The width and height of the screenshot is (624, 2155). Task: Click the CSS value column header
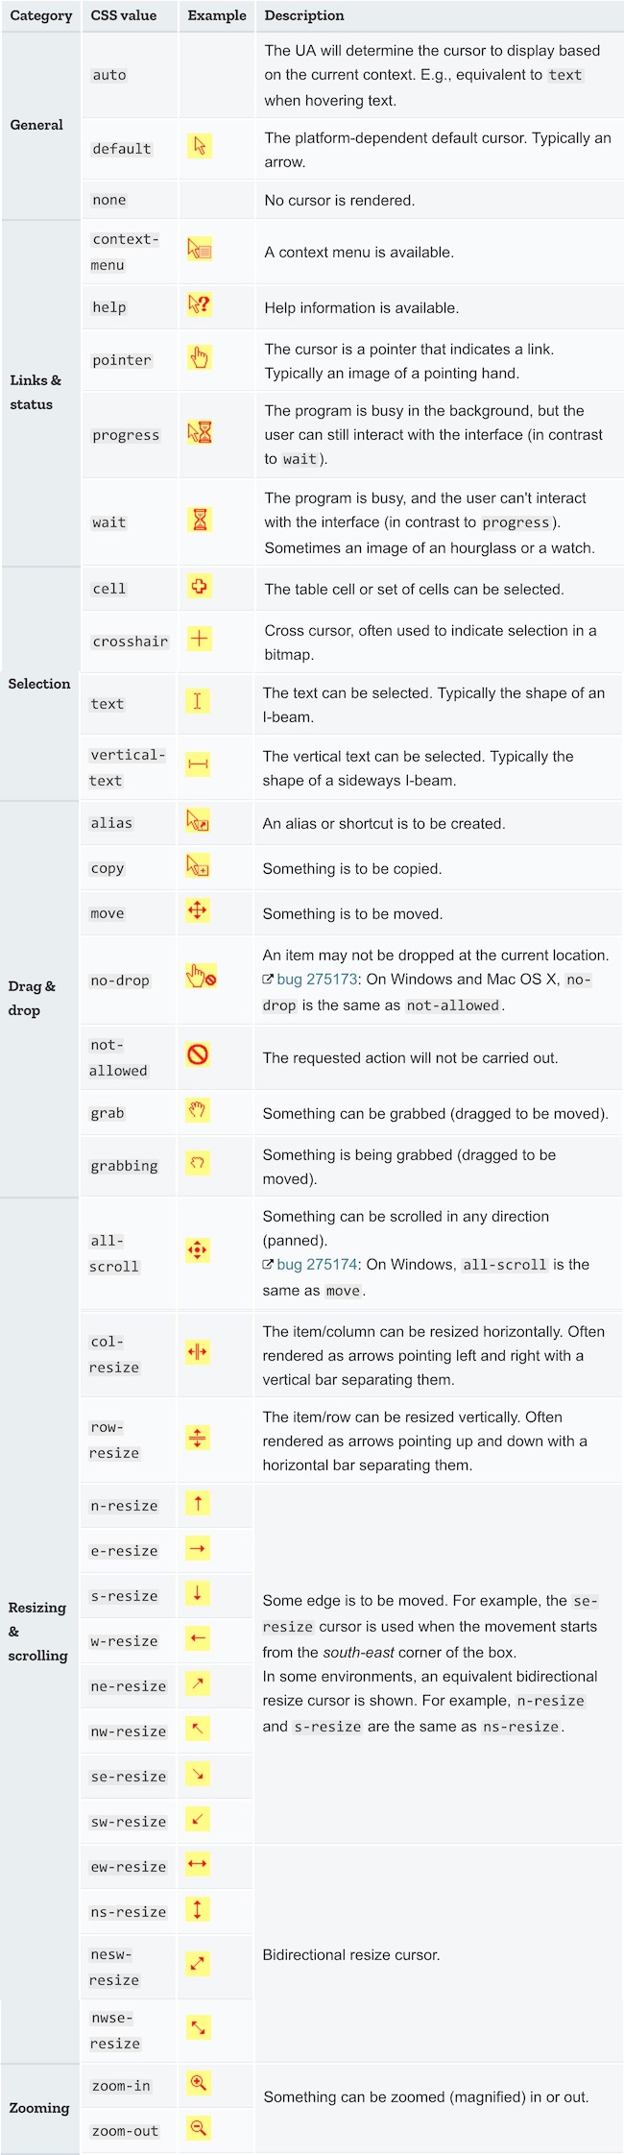coord(124,15)
